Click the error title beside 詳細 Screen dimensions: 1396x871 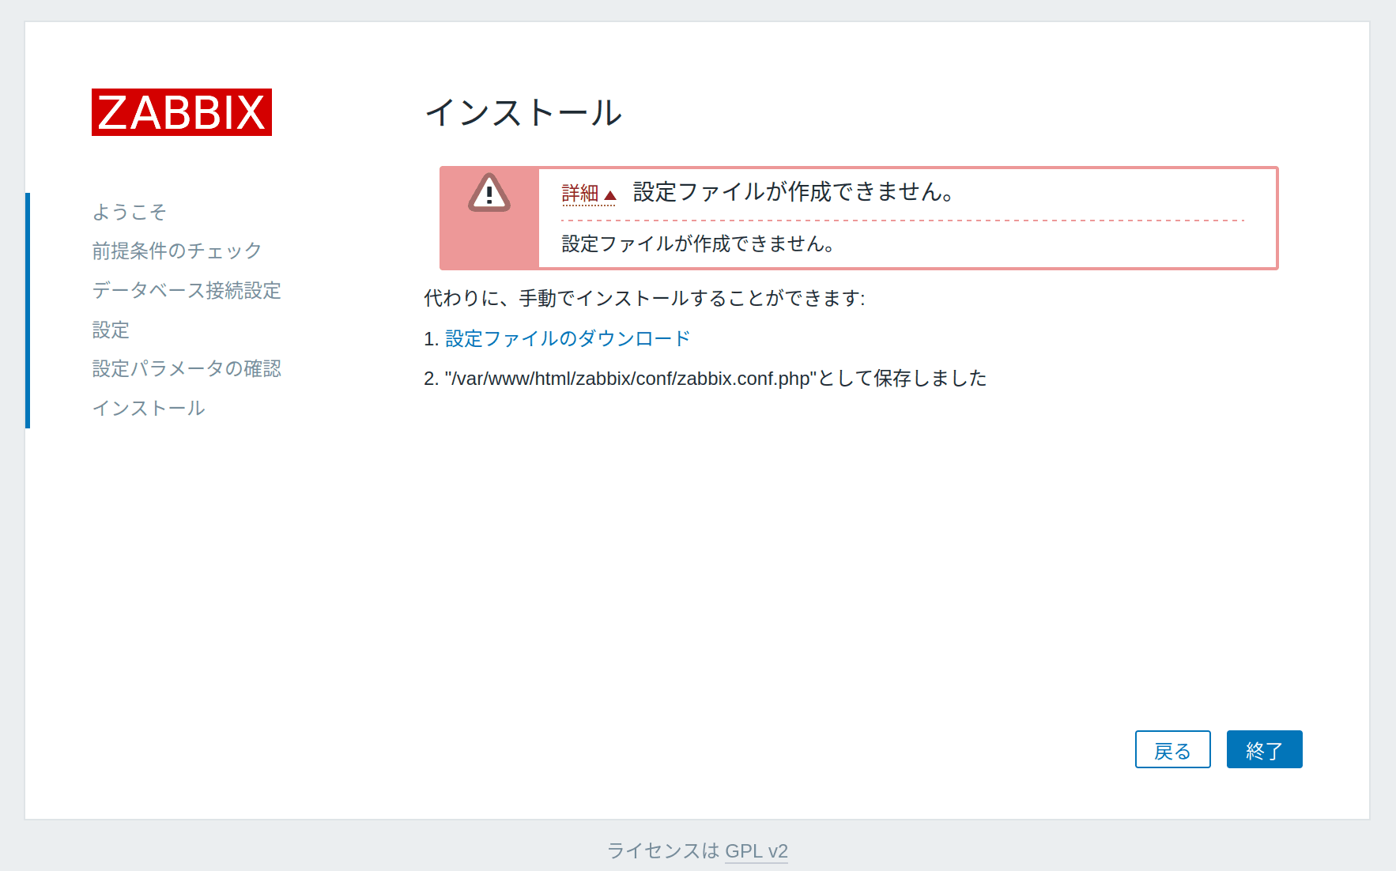794,192
